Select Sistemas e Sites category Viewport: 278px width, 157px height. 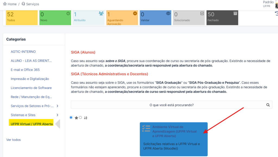[23, 115]
